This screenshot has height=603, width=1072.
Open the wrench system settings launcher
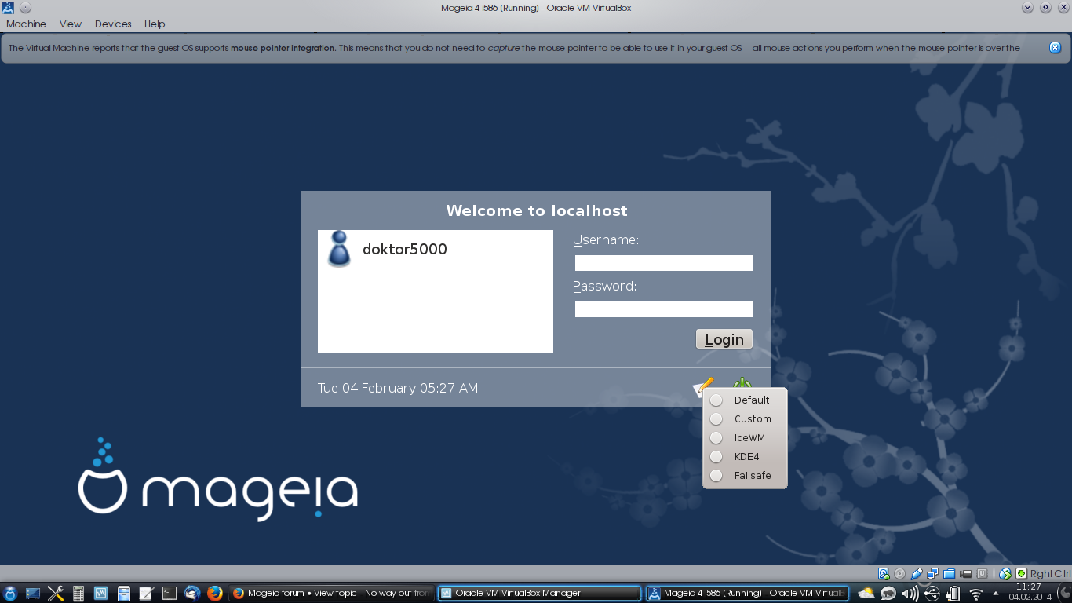(x=56, y=594)
